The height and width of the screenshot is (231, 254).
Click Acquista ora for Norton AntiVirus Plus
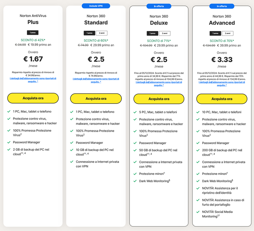33,98
